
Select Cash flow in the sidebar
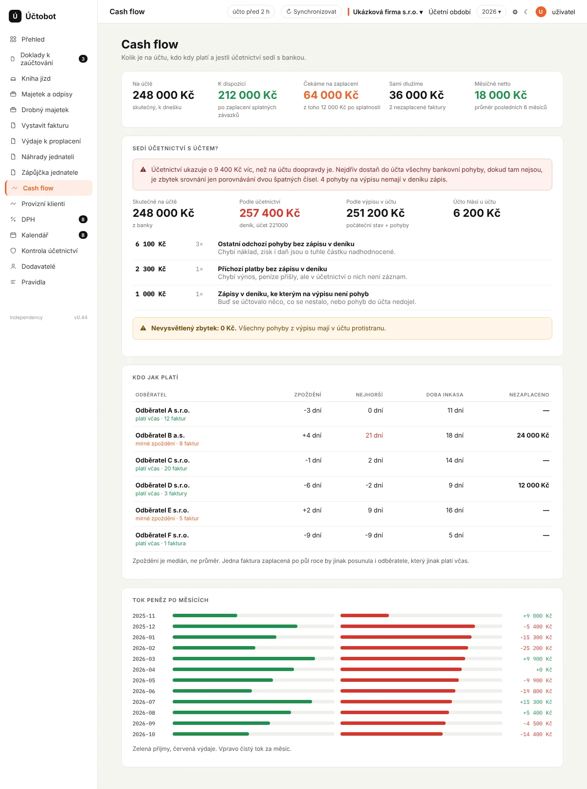point(49,188)
